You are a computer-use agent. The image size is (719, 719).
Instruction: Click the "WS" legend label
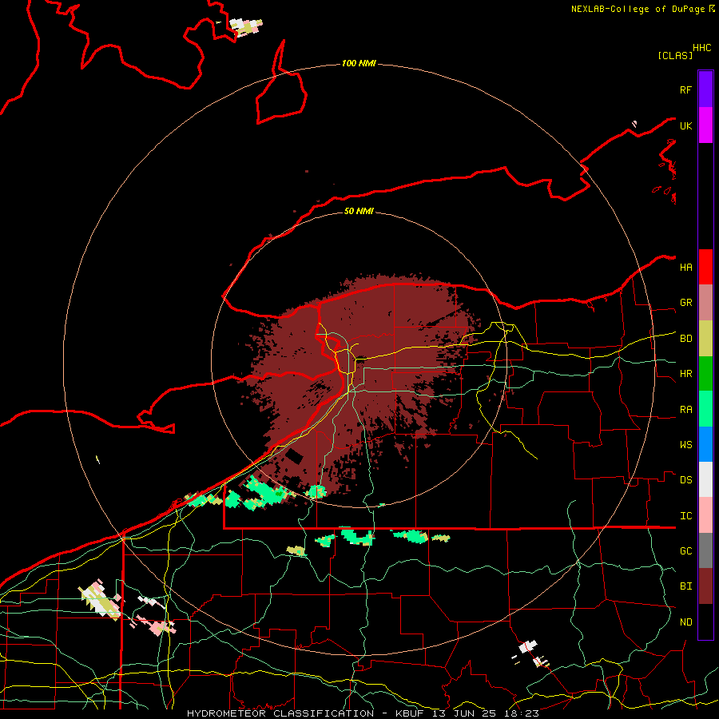tap(685, 445)
